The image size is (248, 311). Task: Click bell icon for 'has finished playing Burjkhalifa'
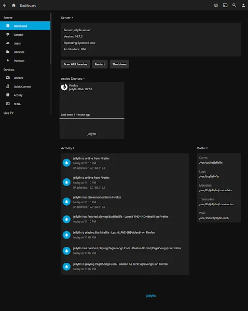point(66,219)
